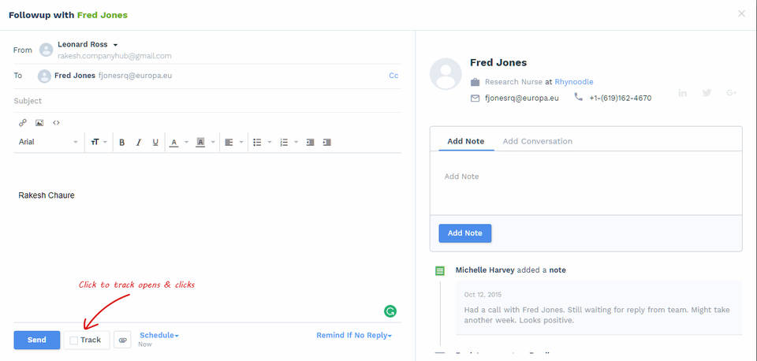The width and height of the screenshot is (757, 361).
Task: Open the font color dropdown arrow
Action: 186,143
